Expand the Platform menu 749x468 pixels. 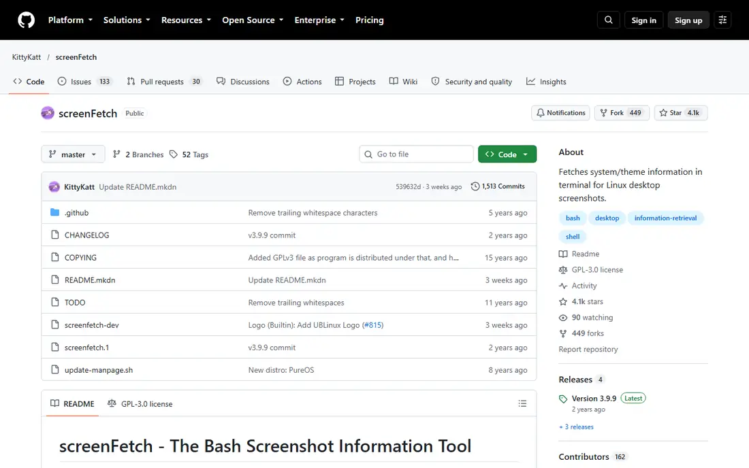[70, 20]
